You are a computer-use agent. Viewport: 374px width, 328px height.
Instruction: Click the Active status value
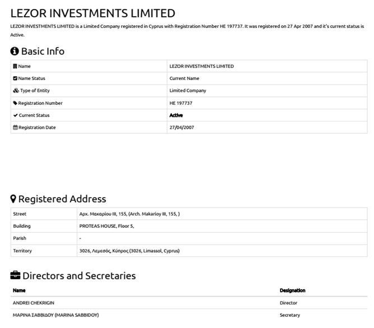(x=176, y=115)
